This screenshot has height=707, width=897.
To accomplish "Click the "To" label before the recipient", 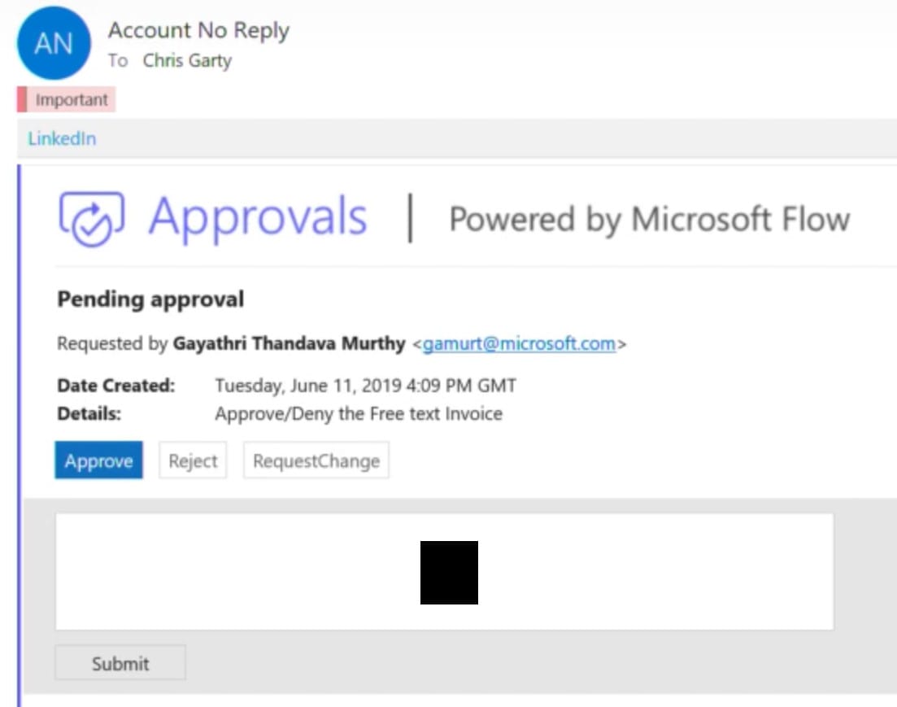I will 118,61.
